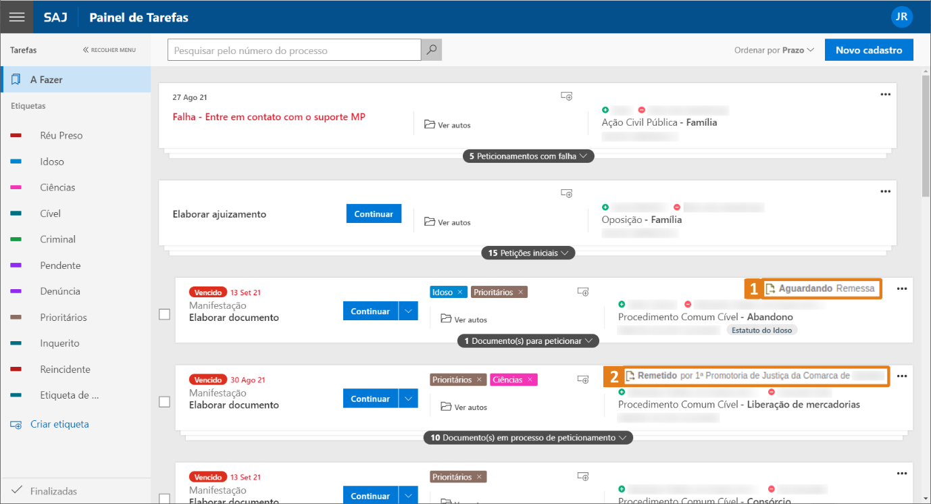Click the Novo cadastro button
931x504 pixels.
(x=868, y=50)
